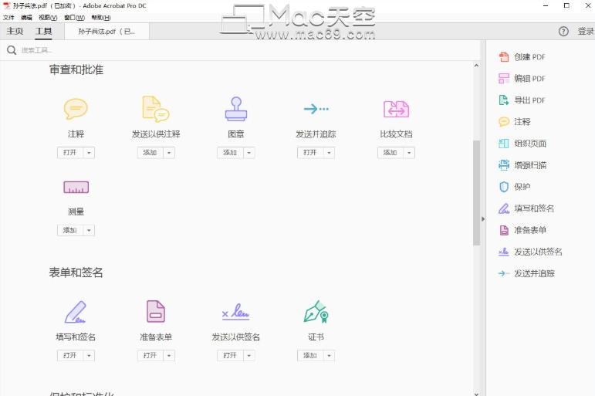Open the 文件 menu
This screenshot has width=595, height=396.
click(8, 18)
